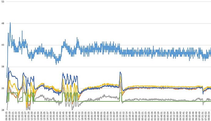Select the time label 11:23:25
Viewport: 211px width, 121px height.
point(22,116)
